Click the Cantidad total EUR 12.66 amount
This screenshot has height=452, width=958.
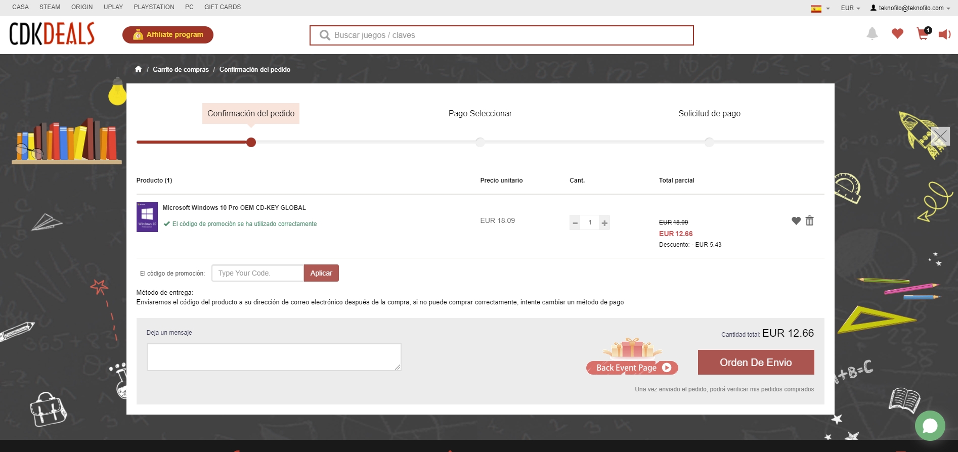click(788, 333)
